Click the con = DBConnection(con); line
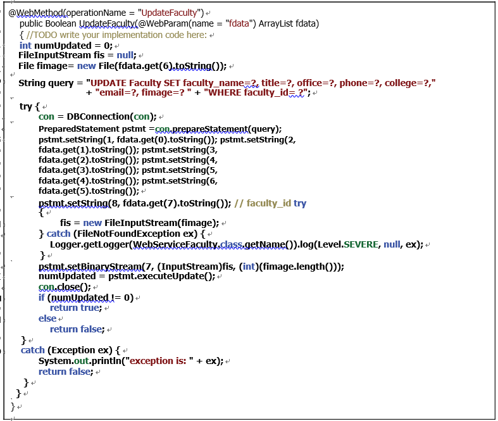This screenshot has height=421, width=498. 98,117
